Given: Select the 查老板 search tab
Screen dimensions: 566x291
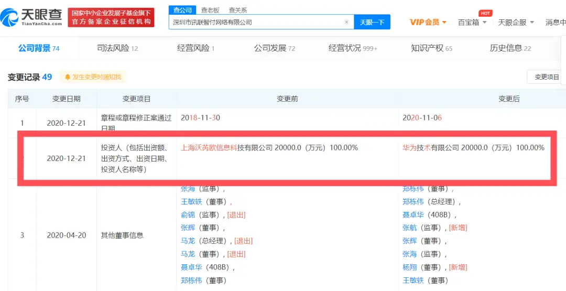Looking at the screenshot, I should coord(211,10).
